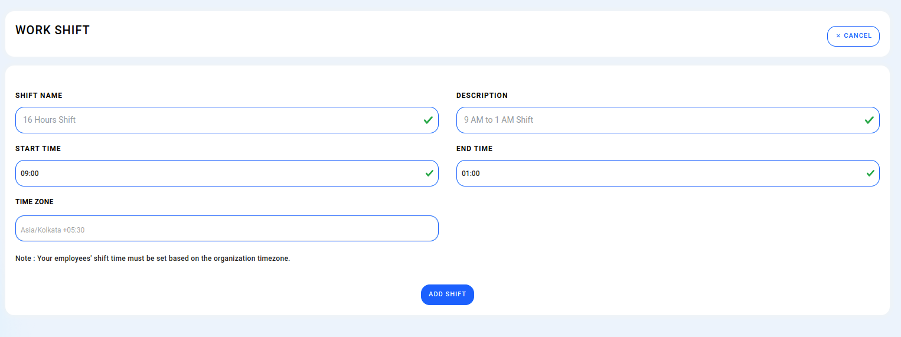Click the green checkmark in Description field

869,120
